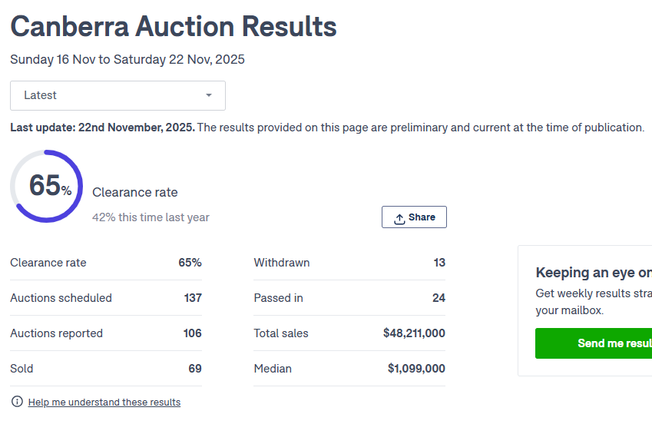Click the Median price figure $1,099,000
The width and height of the screenshot is (652, 434).
416,369
